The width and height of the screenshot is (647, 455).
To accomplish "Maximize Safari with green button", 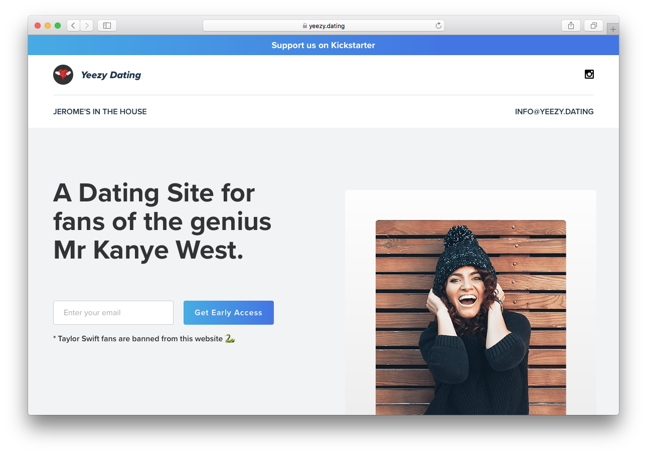I will click(58, 26).
